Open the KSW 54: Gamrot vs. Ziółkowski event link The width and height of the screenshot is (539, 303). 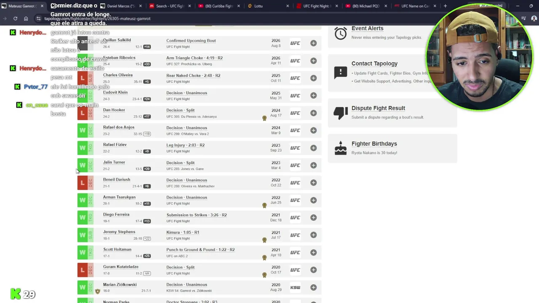189,291
